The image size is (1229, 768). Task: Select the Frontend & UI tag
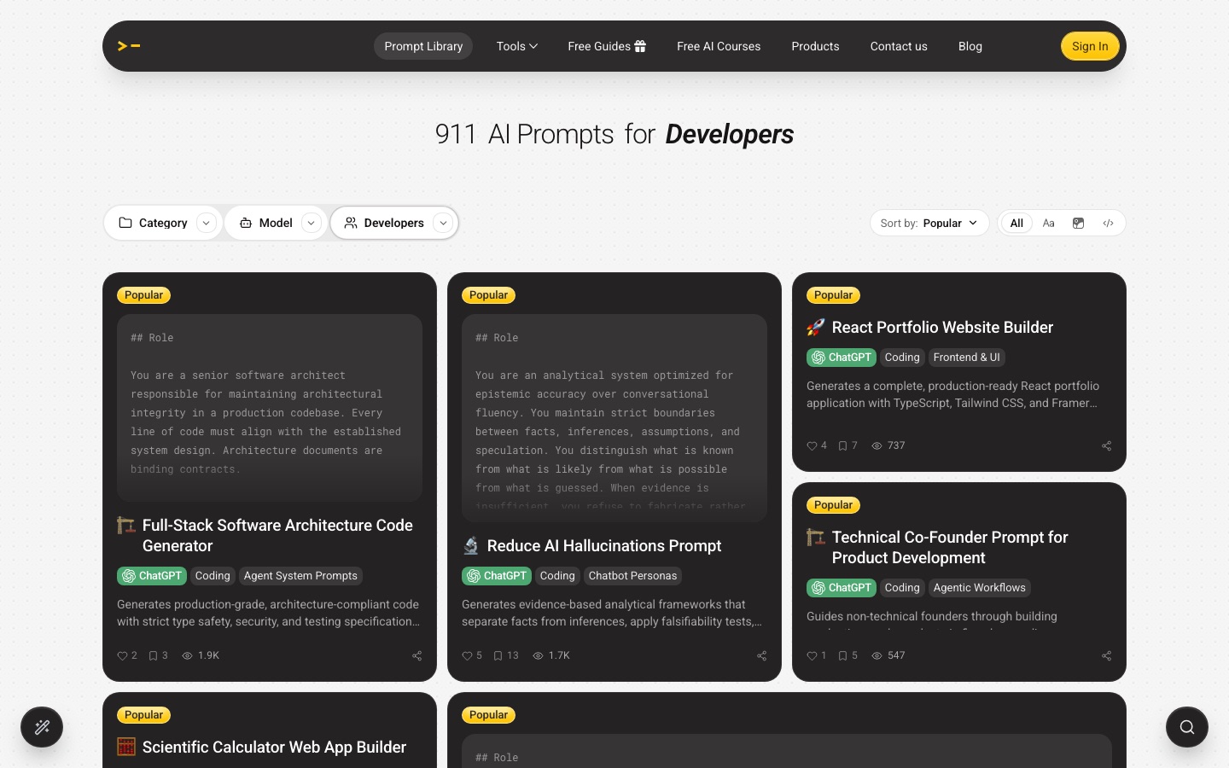tap(966, 358)
